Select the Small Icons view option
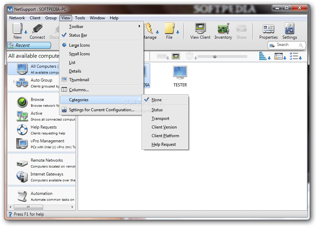 point(101,54)
